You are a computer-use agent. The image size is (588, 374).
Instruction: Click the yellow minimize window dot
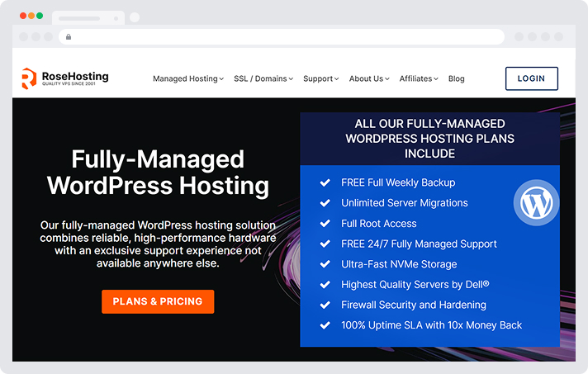(31, 16)
